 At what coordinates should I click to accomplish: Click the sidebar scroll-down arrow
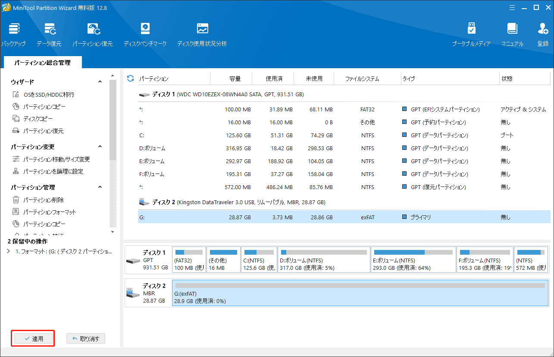[113, 232]
